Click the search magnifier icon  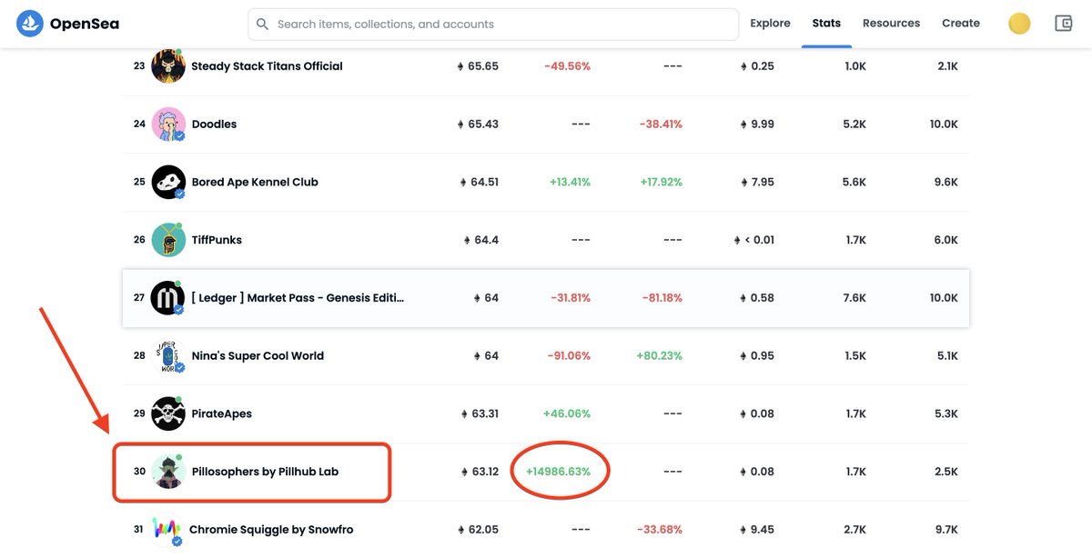(x=262, y=25)
